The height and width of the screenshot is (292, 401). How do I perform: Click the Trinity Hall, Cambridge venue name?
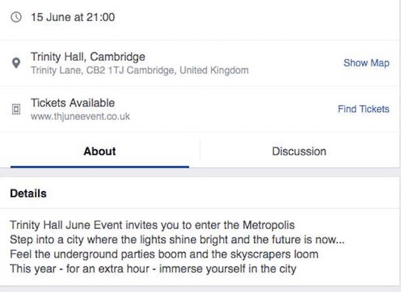click(x=88, y=56)
